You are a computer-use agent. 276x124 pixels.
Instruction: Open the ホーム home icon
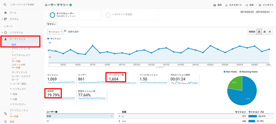pos(5,13)
